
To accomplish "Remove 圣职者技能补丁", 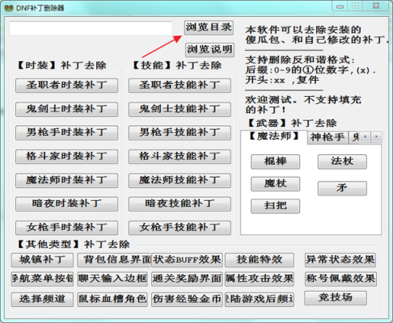I will click(x=180, y=86).
